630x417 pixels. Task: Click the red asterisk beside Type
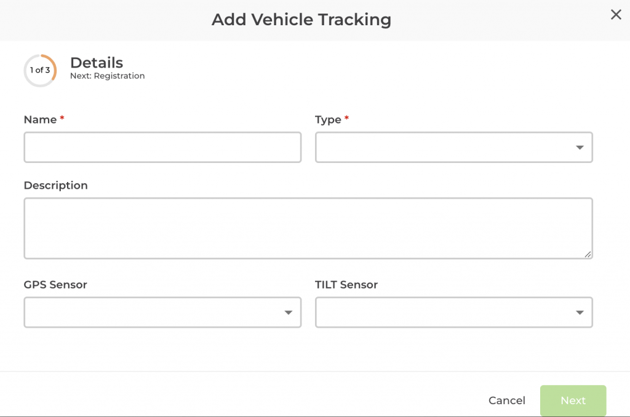pyautogui.click(x=346, y=118)
